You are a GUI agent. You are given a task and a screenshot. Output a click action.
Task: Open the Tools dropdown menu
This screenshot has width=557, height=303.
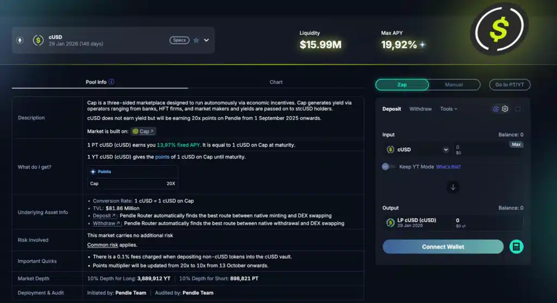(448, 109)
